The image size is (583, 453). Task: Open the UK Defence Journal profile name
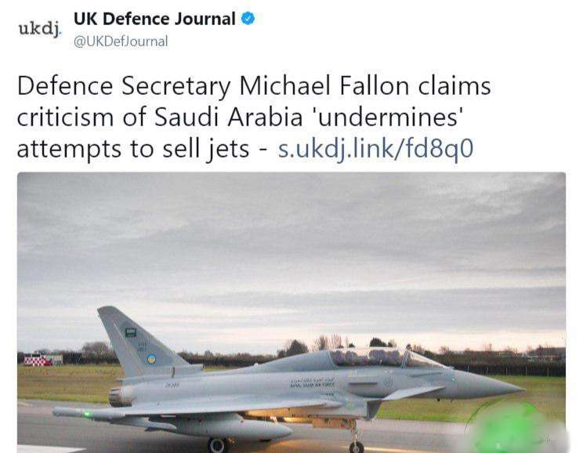[x=154, y=19]
